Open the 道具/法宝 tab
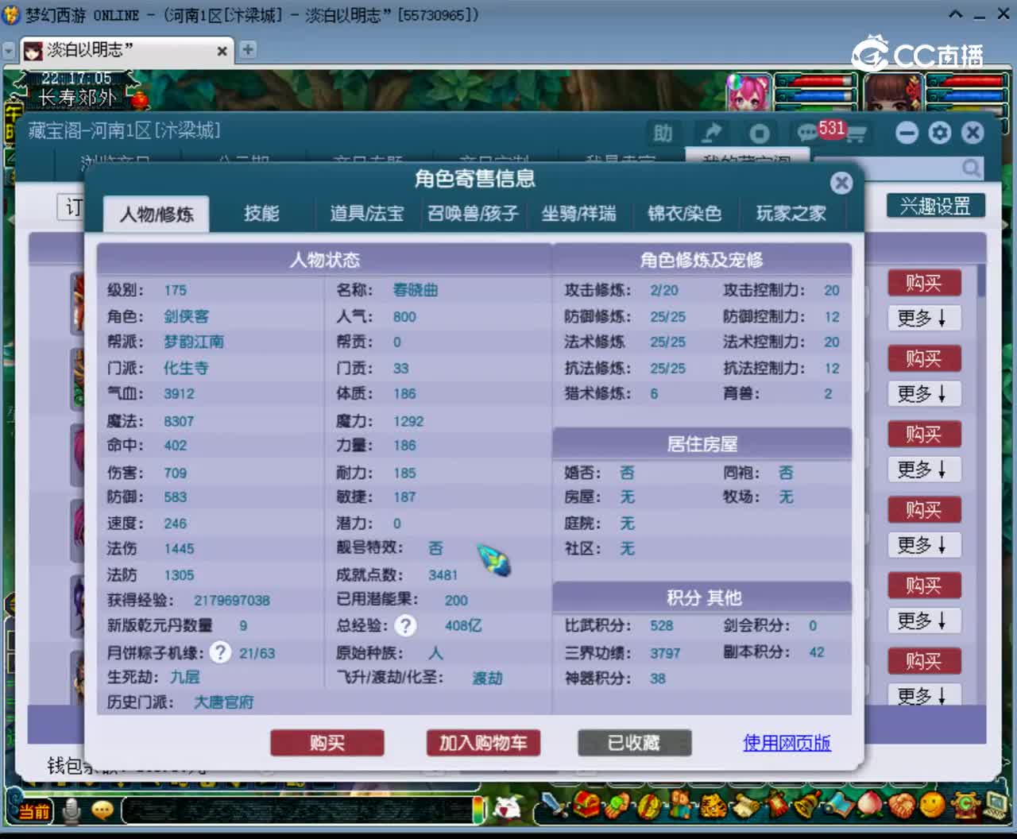This screenshot has width=1017, height=839. (366, 214)
